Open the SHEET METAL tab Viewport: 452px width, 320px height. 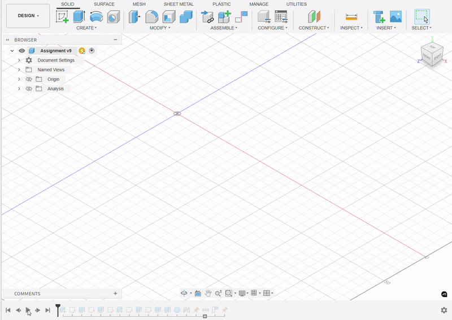(179, 4)
